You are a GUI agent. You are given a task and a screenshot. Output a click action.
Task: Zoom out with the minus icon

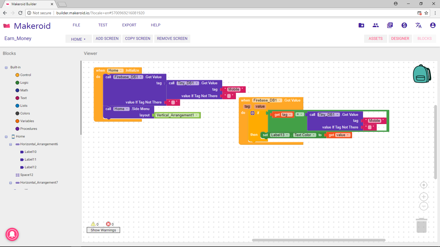(x=424, y=206)
